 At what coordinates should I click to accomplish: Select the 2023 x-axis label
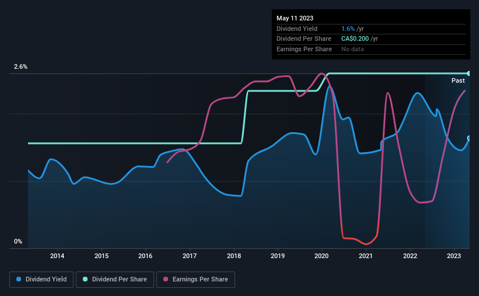[x=454, y=256]
